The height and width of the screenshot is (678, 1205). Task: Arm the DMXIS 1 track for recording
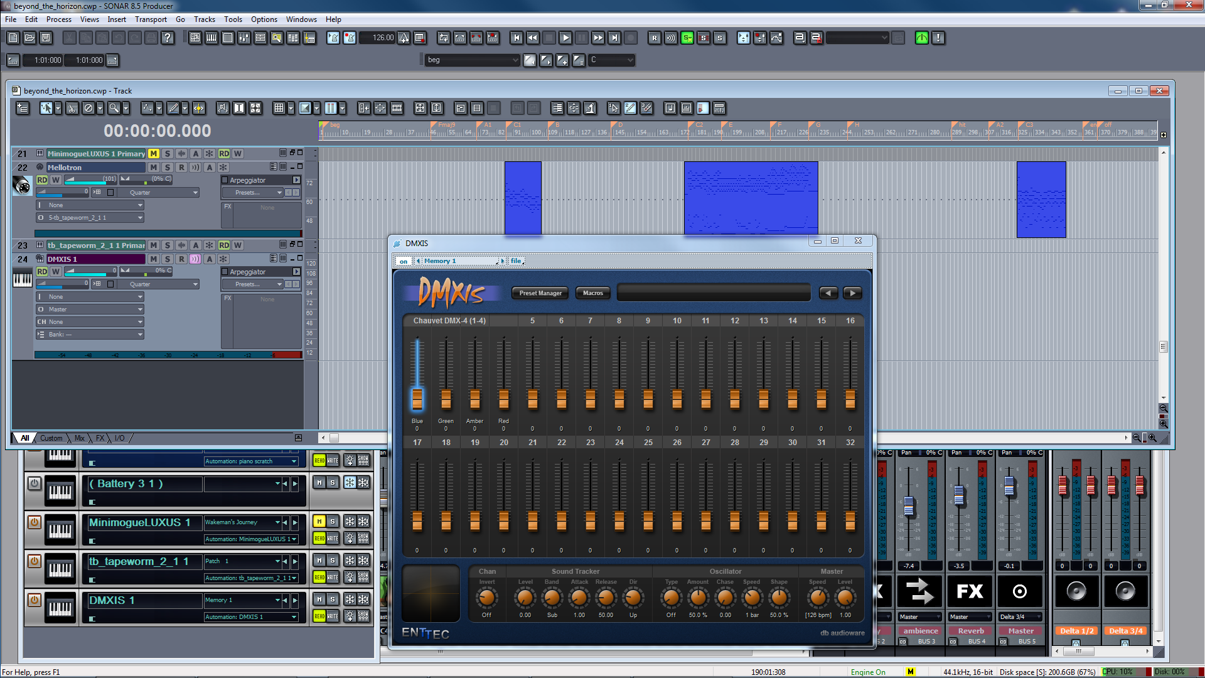pyautogui.click(x=181, y=259)
